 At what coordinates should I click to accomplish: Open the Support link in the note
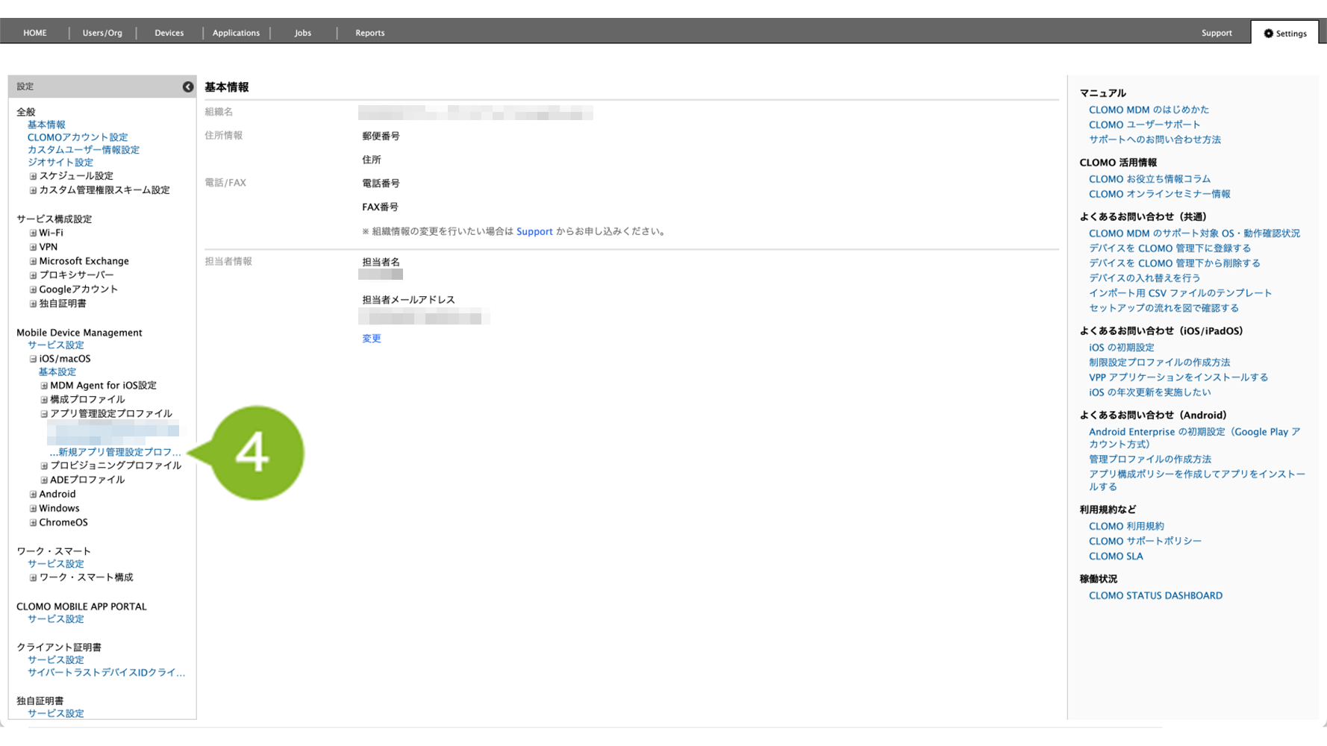tap(534, 232)
